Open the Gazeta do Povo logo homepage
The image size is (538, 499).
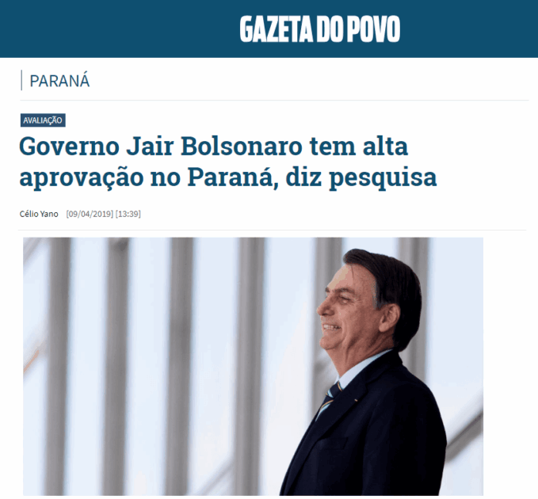(320, 29)
